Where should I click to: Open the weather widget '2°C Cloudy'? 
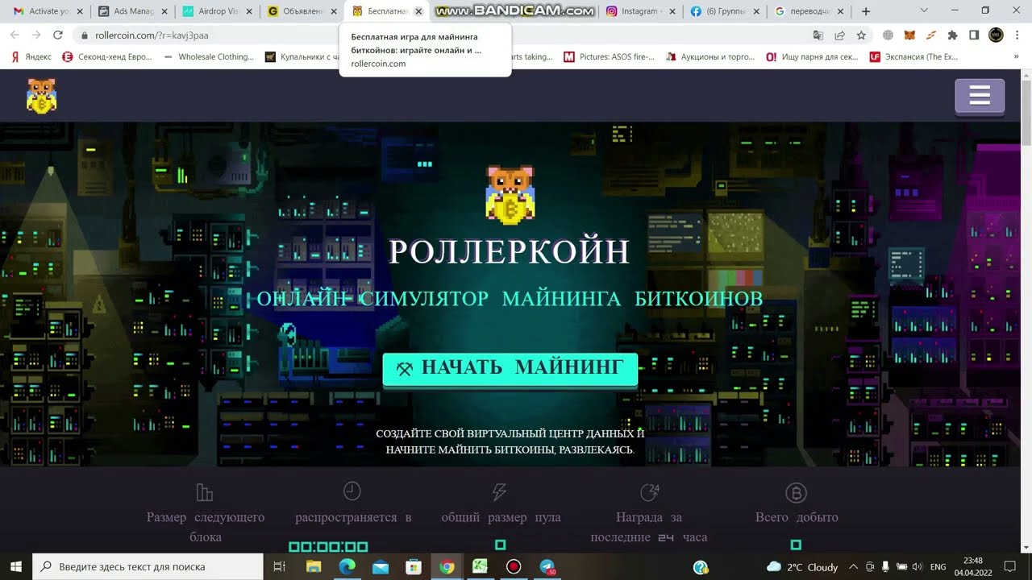tap(802, 566)
